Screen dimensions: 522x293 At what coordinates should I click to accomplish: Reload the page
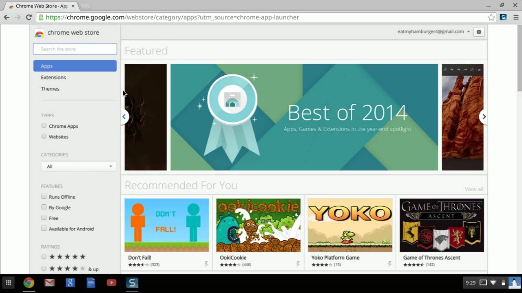tap(29, 17)
